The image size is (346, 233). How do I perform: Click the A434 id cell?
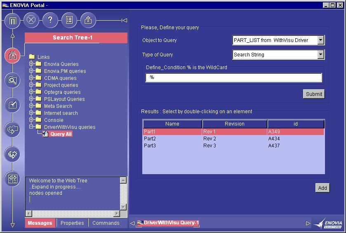pyautogui.click(x=274, y=138)
